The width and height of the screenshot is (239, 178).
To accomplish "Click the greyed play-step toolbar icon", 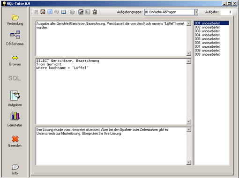I will (x=88, y=12).
